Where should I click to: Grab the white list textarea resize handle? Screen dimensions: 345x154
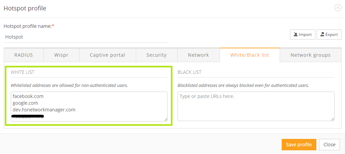coord(166,119)
